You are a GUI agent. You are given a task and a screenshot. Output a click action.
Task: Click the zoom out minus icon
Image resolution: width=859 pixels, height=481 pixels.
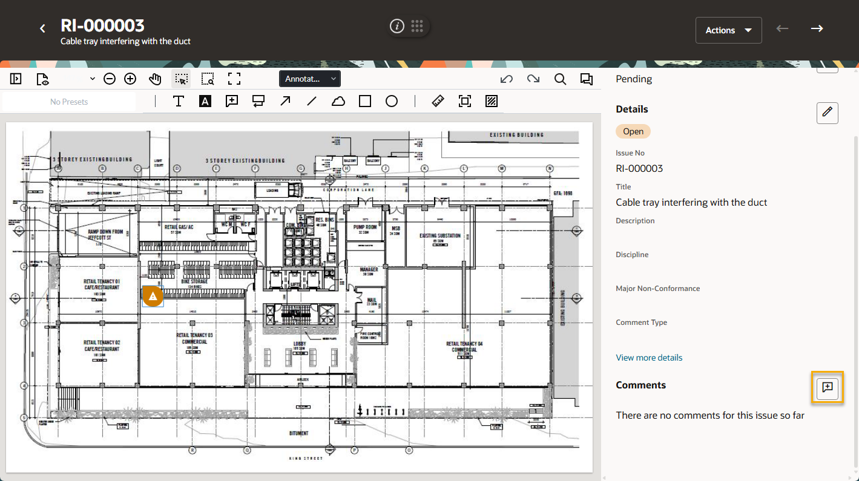coord(110,79)
